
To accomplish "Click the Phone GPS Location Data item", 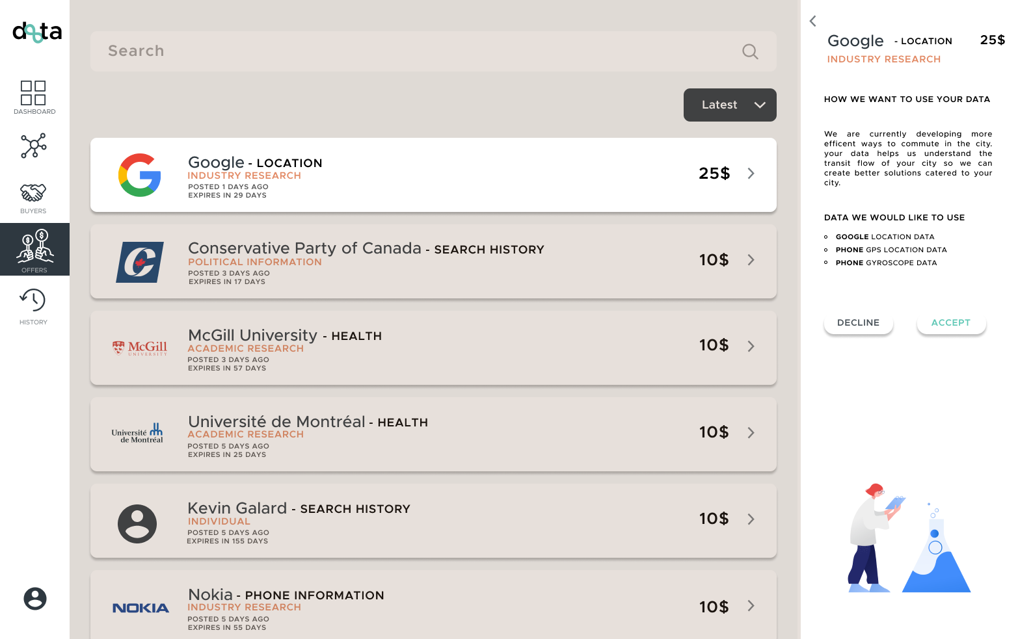I will coord(891,250).
